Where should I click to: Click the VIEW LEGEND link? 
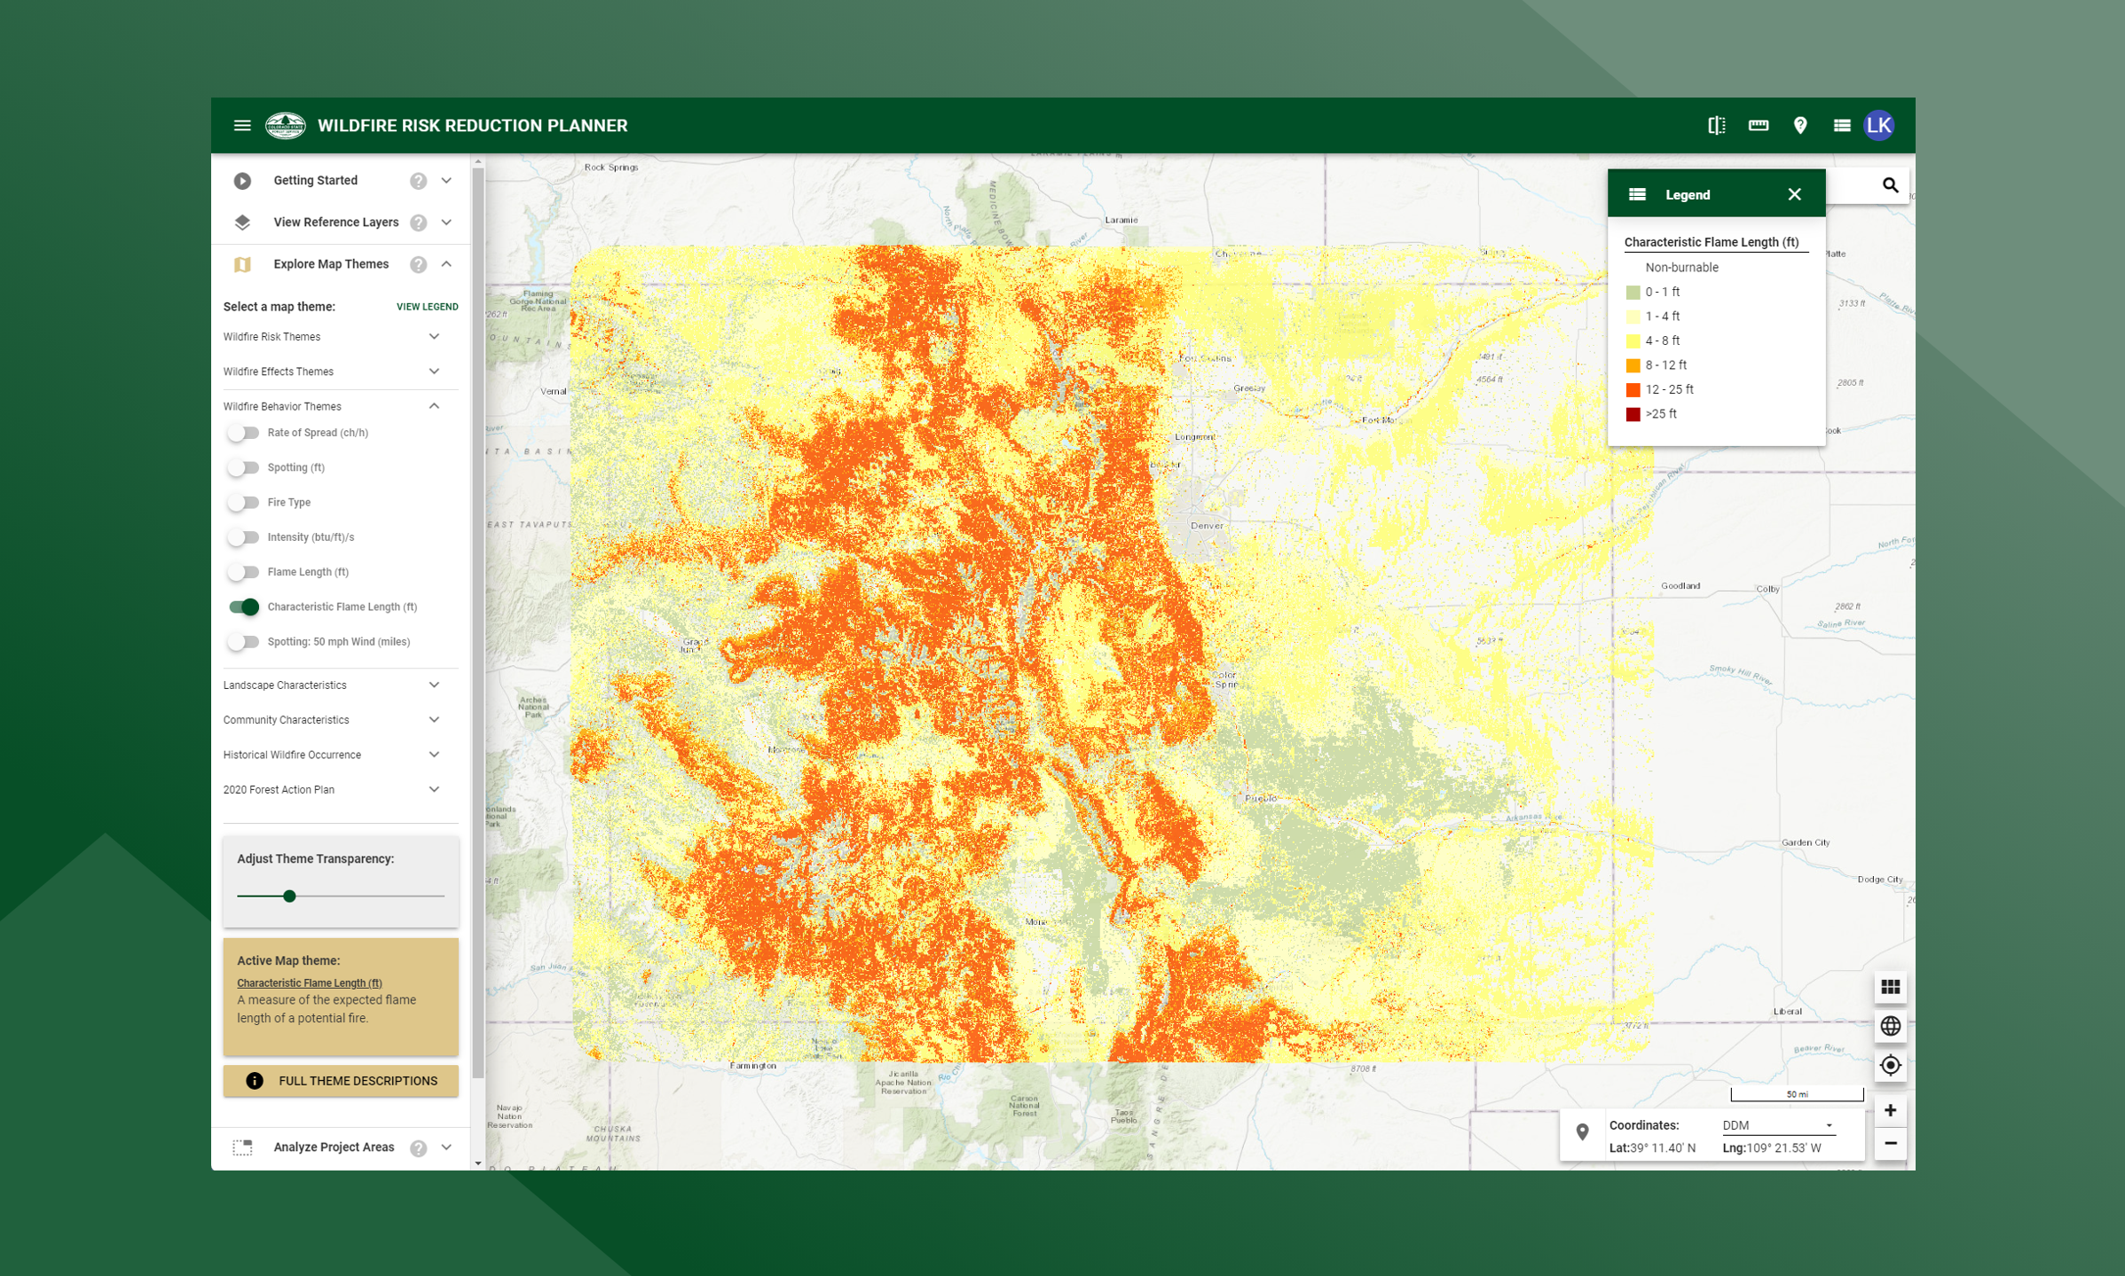[x=427, y=307]
